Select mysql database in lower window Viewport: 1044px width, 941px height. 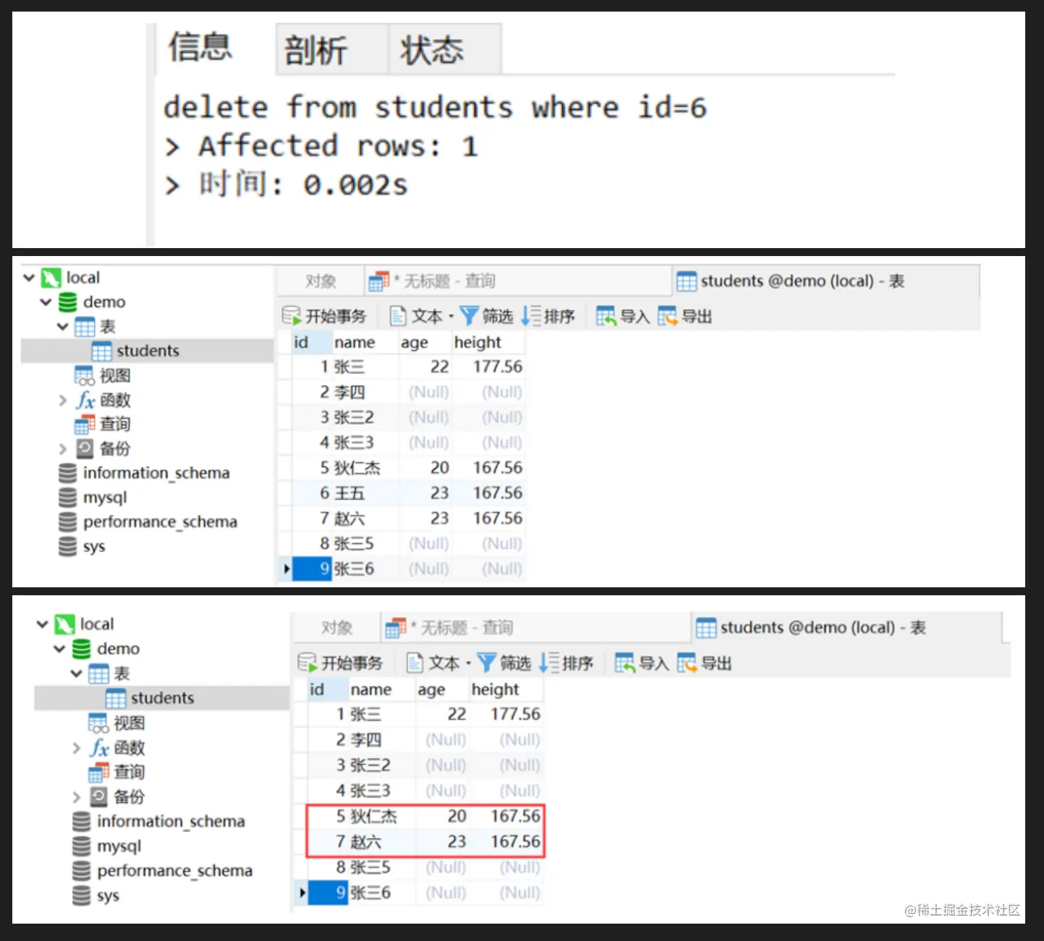tap(107, 846)
